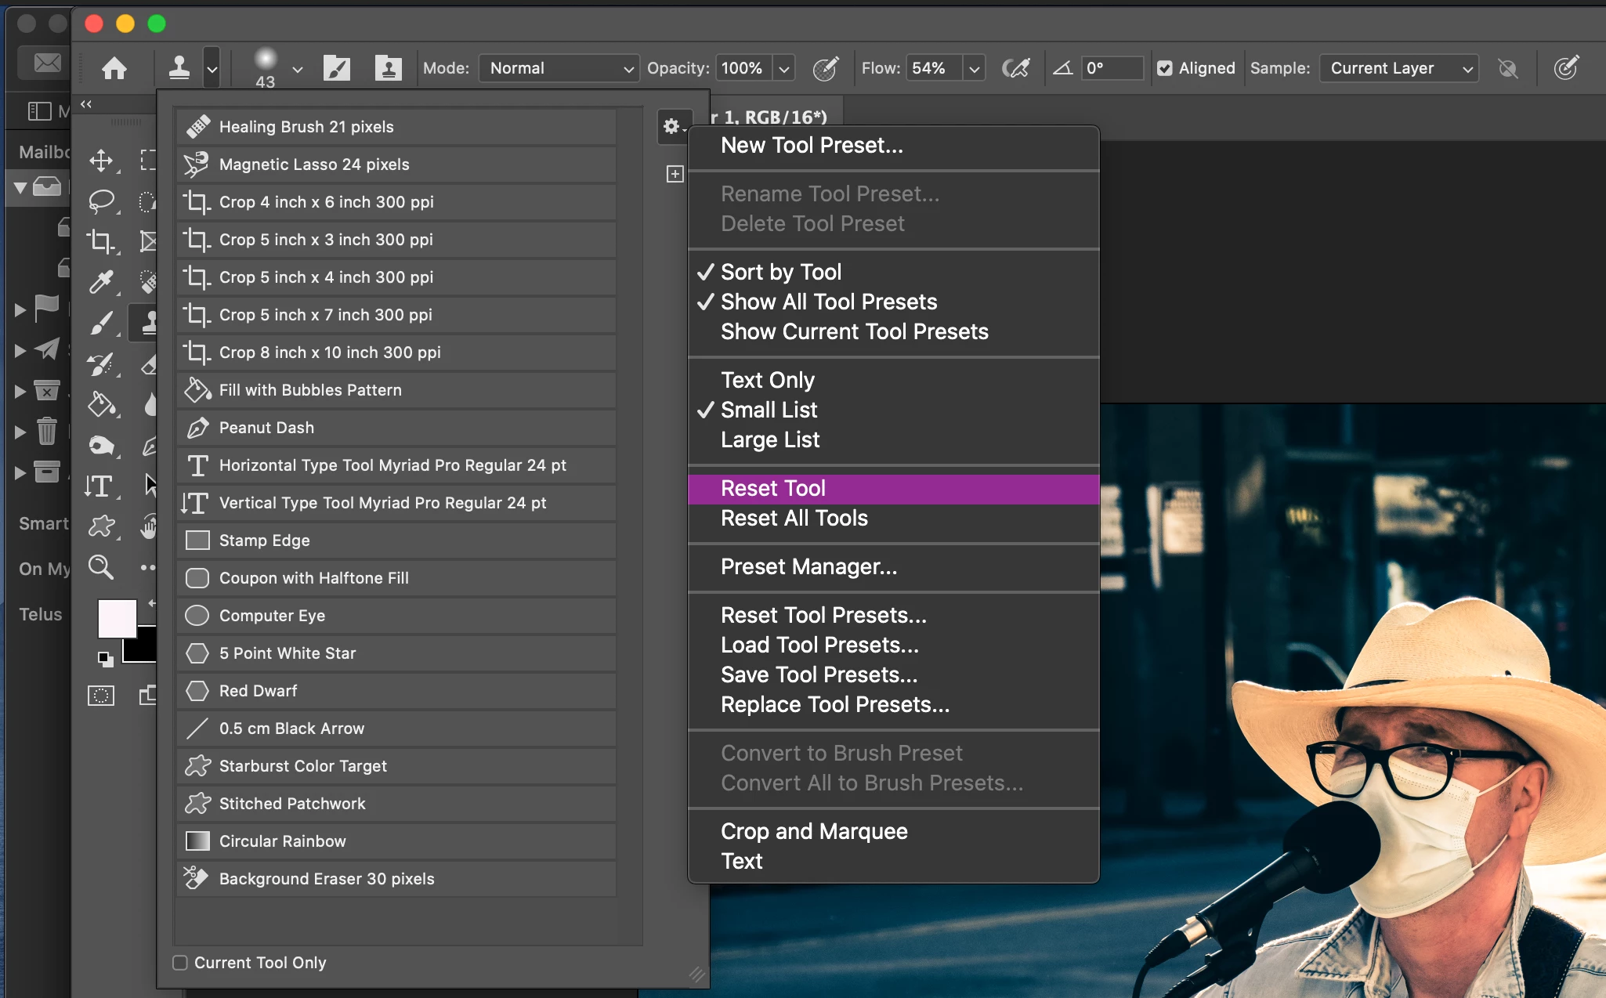The height and width of the screenshot is (998, 1606).
Task: Open the Sample Current Layer dropdown
Action: [1399, 69]
